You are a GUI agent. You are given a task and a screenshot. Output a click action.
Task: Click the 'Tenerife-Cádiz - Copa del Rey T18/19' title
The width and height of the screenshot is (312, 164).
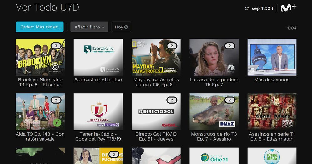[x=98, y=136]
